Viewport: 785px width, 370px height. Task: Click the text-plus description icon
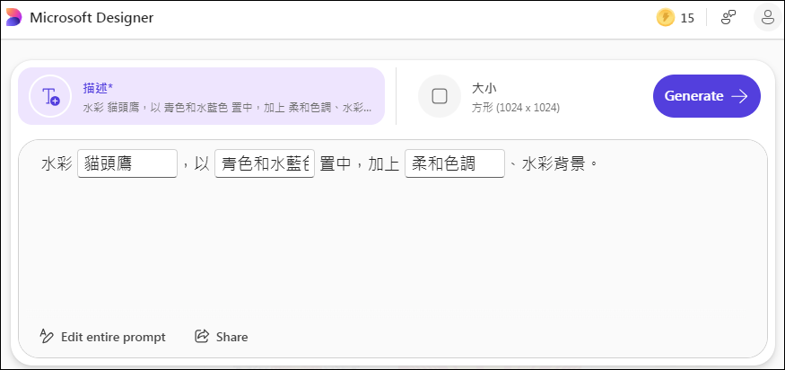(50, 96)
